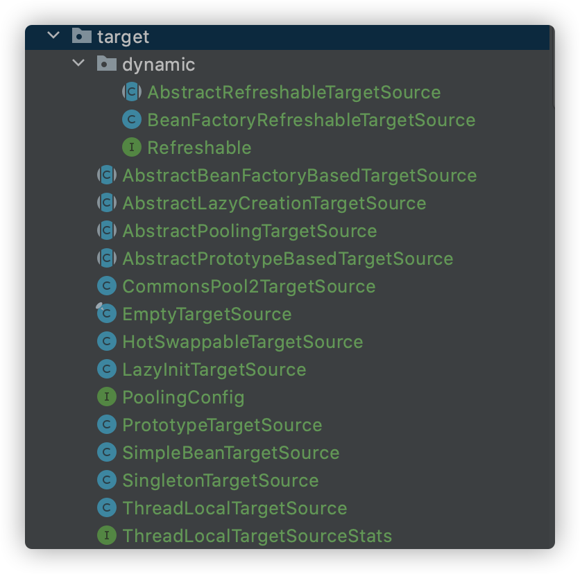Collapse the dynamic package node
The image size is (580, 574).
click(78, 64)
